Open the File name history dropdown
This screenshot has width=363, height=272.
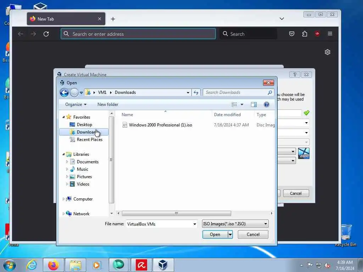(195, 224)
